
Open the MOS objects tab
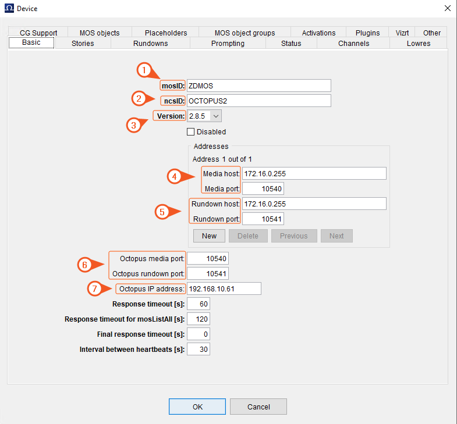tap(100, 33)
